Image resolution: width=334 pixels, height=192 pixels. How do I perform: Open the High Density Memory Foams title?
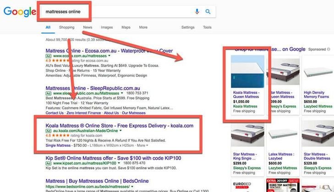(x=316, y=95)
